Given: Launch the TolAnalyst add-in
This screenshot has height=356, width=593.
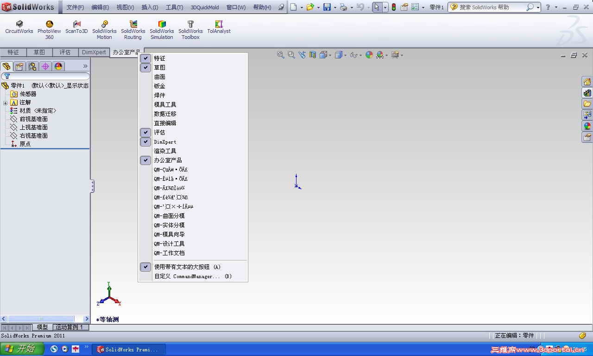Looking at the screenshot, I should coord(219,27).
